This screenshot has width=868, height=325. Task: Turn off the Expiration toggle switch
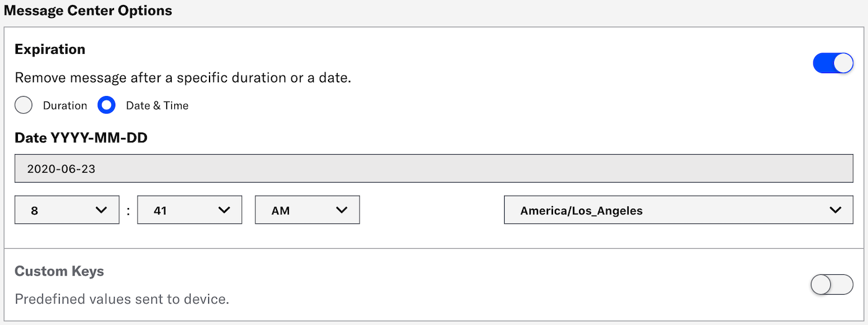(833, 63)
